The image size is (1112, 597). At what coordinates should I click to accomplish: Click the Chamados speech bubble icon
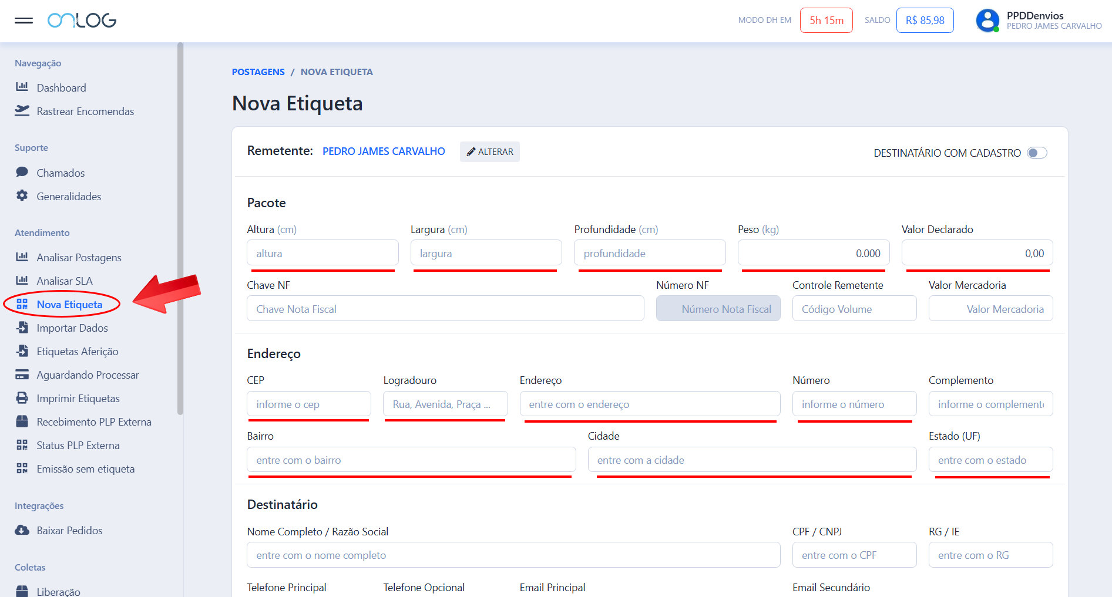22,172
